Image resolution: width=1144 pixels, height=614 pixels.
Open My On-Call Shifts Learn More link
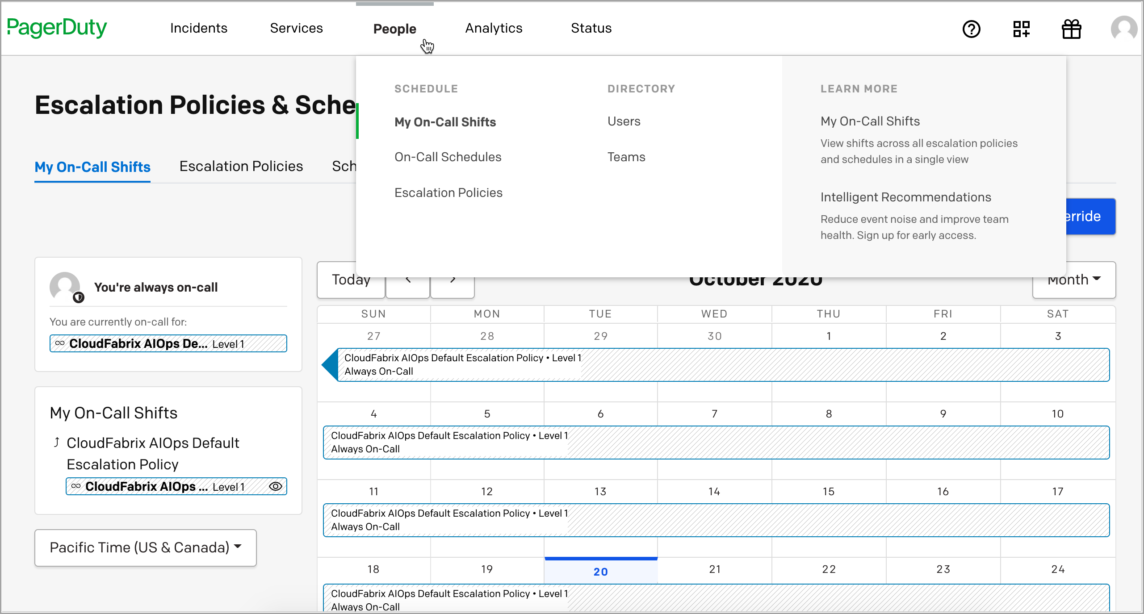pos(870,121)
